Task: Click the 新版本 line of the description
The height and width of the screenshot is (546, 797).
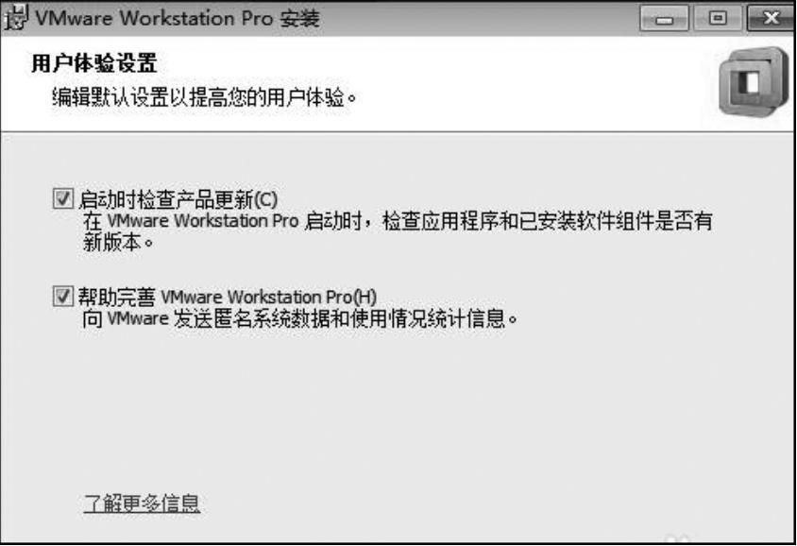Action: 118,243
